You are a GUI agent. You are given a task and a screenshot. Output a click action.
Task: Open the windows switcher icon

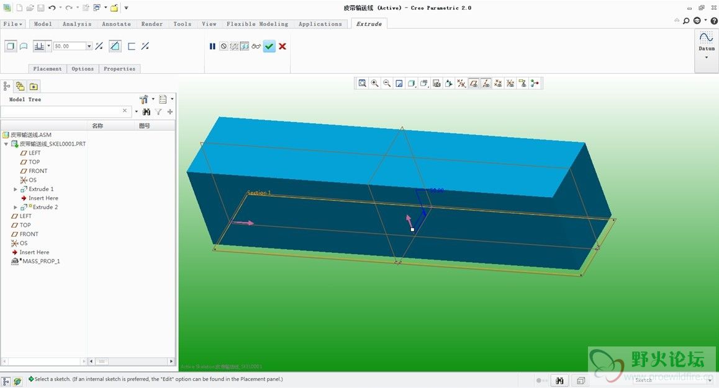pos(97,8)
